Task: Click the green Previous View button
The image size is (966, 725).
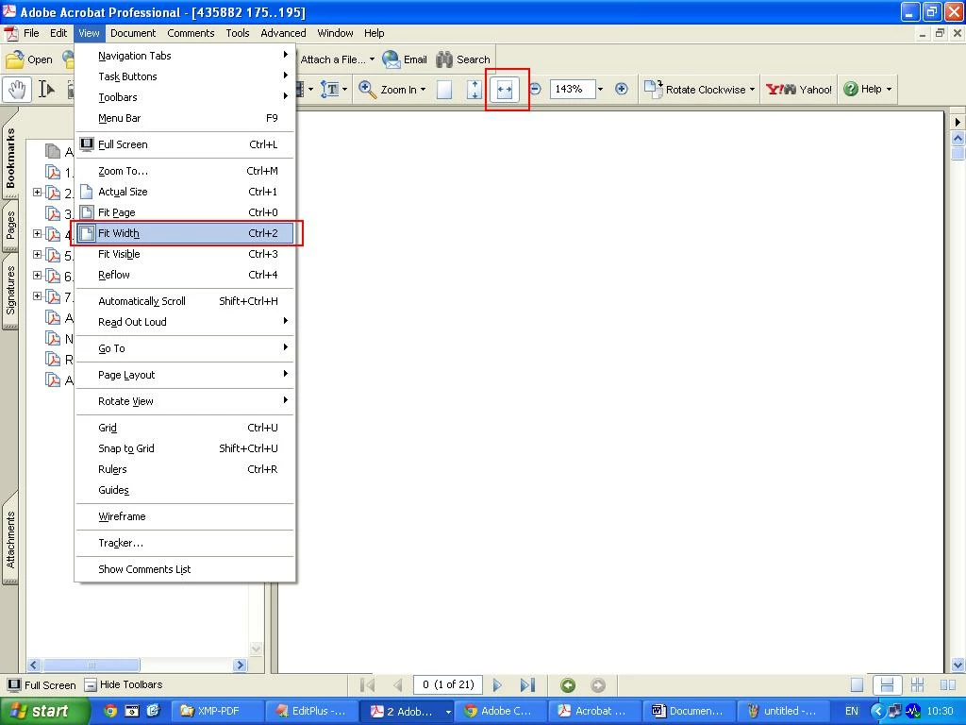Action: 568,685
